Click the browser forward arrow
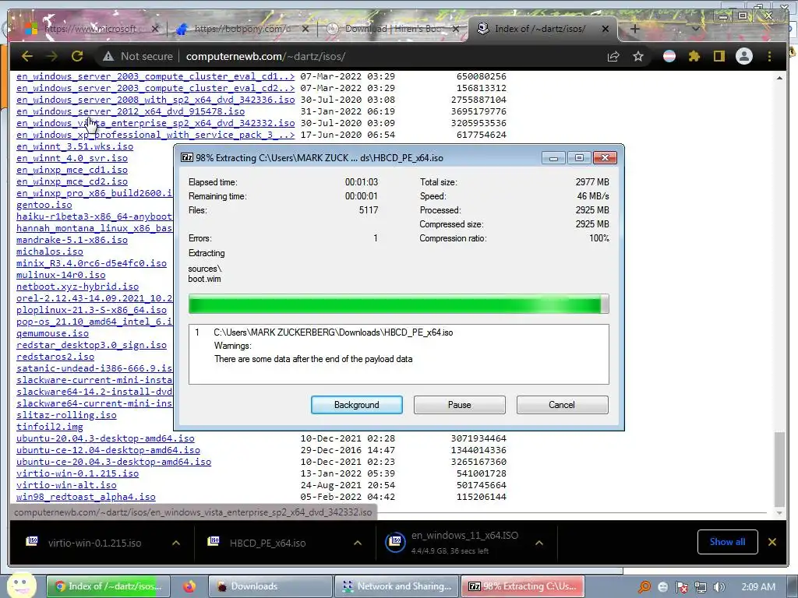The image size is (798, 598). pos(52,56)
